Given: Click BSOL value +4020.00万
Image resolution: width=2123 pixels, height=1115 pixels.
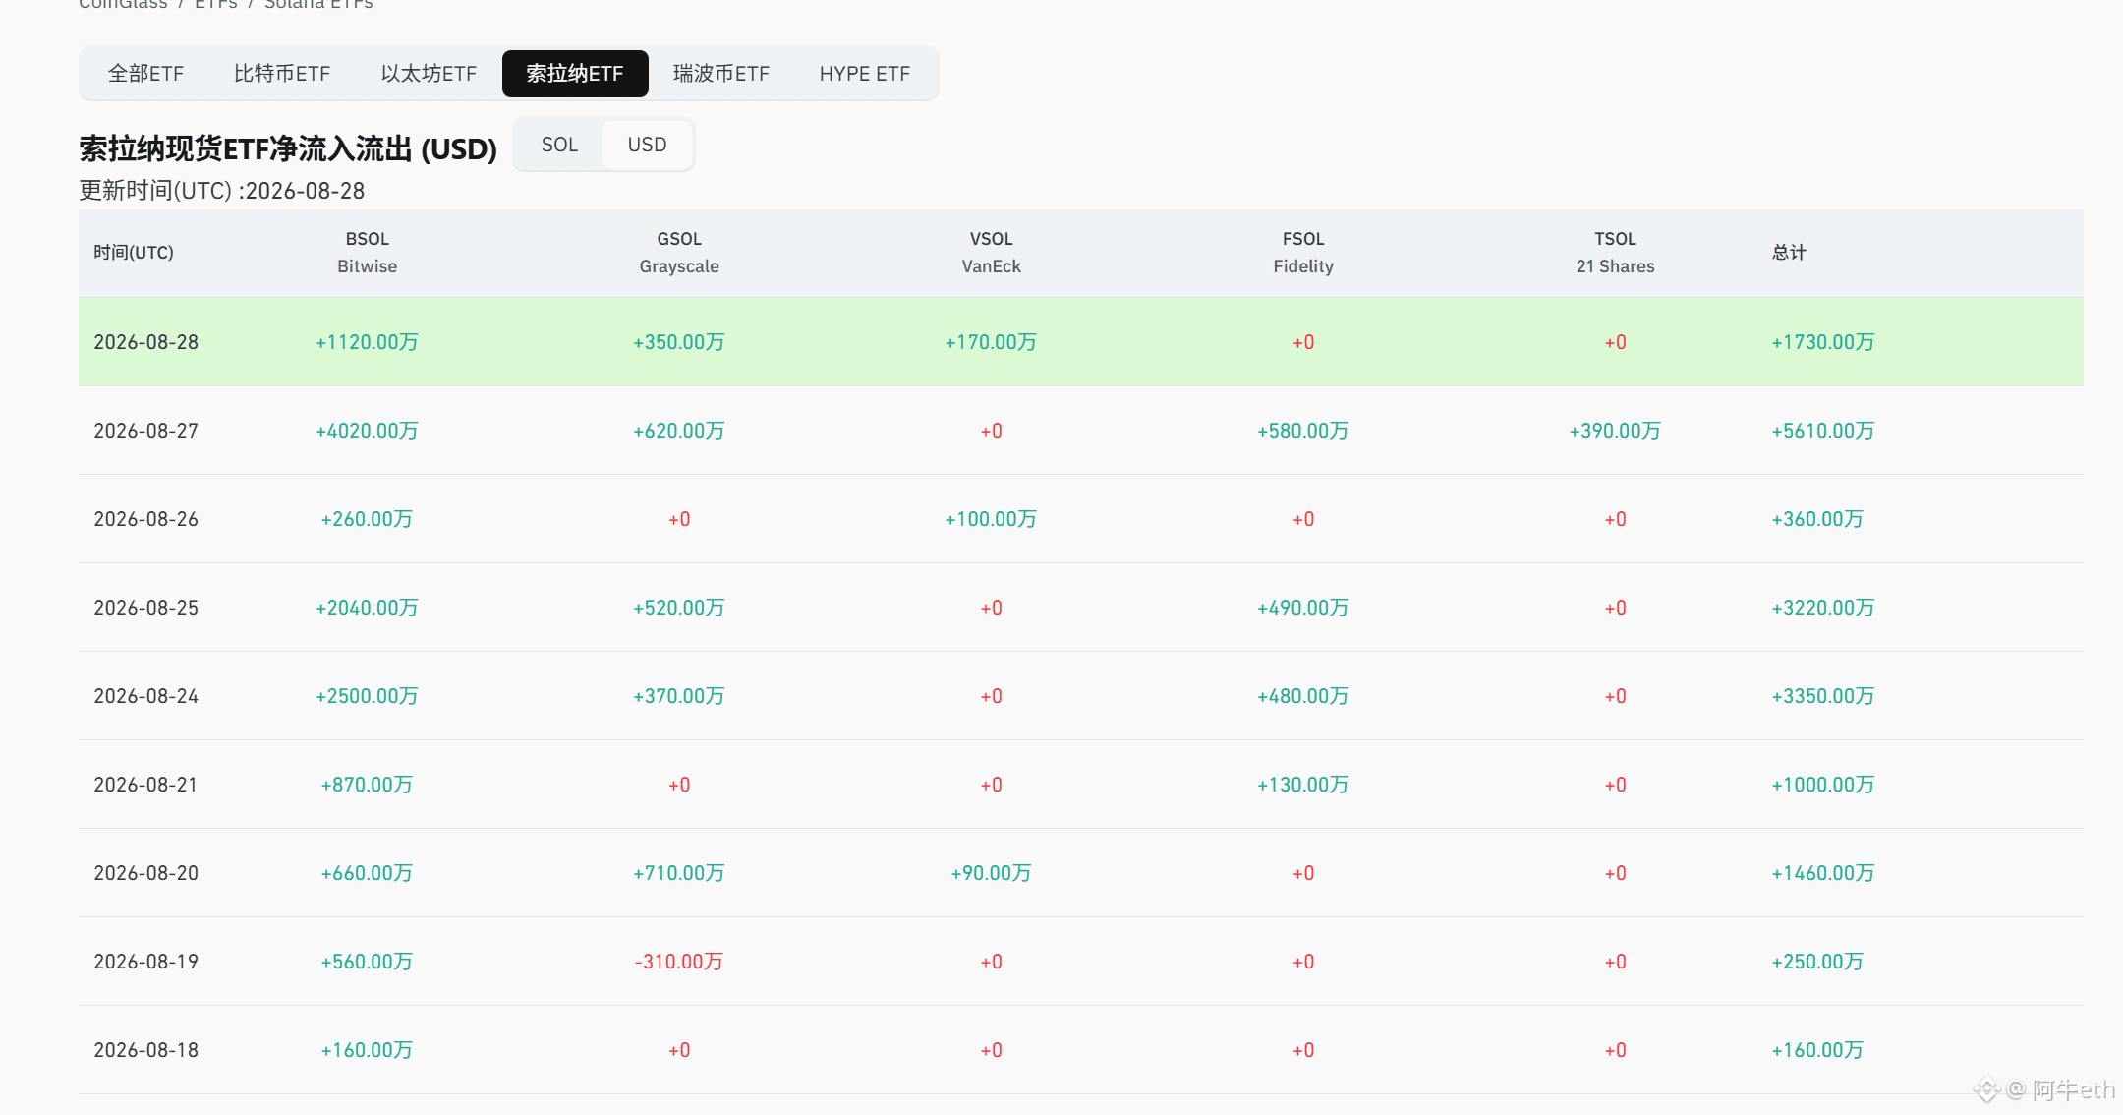Looking at the screenshot, I should 367,431.
